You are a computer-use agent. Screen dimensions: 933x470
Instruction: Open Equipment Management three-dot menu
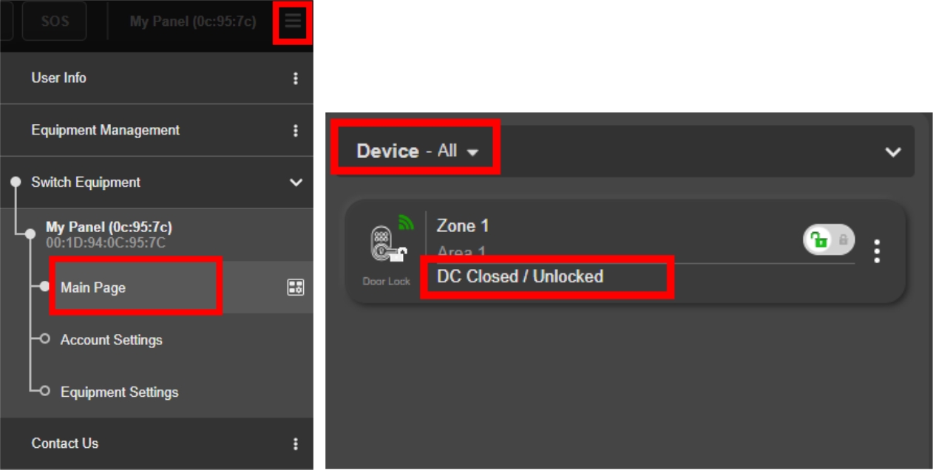click(x=295, y=130)
